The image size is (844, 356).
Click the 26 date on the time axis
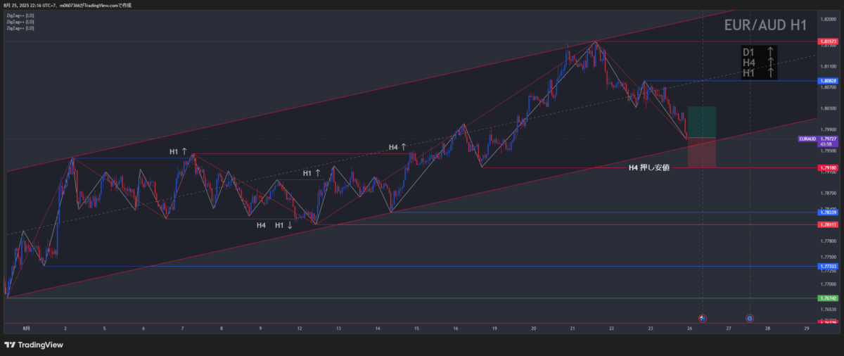point(689,329)
